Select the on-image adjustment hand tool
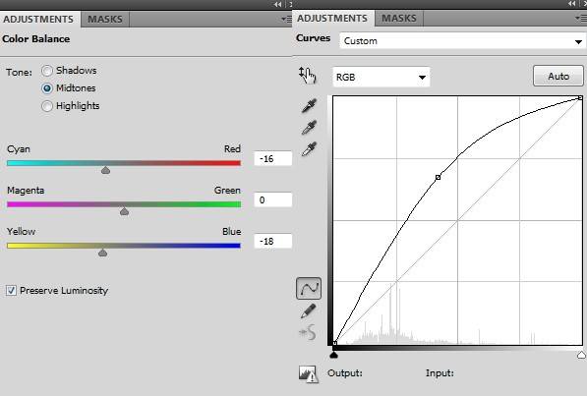The height and width of the screenshot is (396, 587). coord(308,75)
